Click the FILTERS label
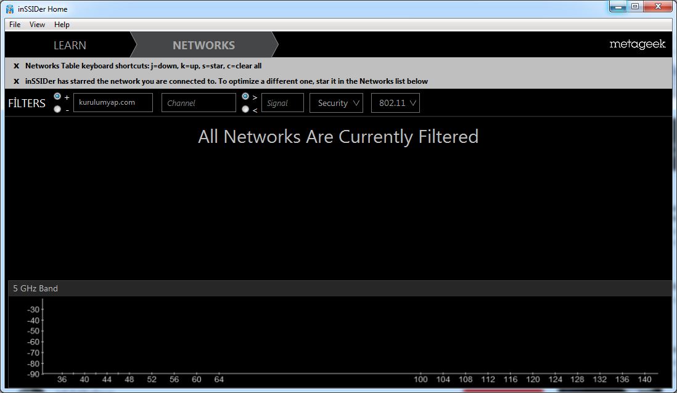677x393 pixels. pyautogui.click(x=27, y=103)
